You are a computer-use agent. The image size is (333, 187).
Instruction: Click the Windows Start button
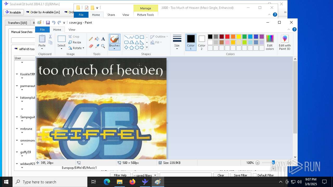(6, 182)
